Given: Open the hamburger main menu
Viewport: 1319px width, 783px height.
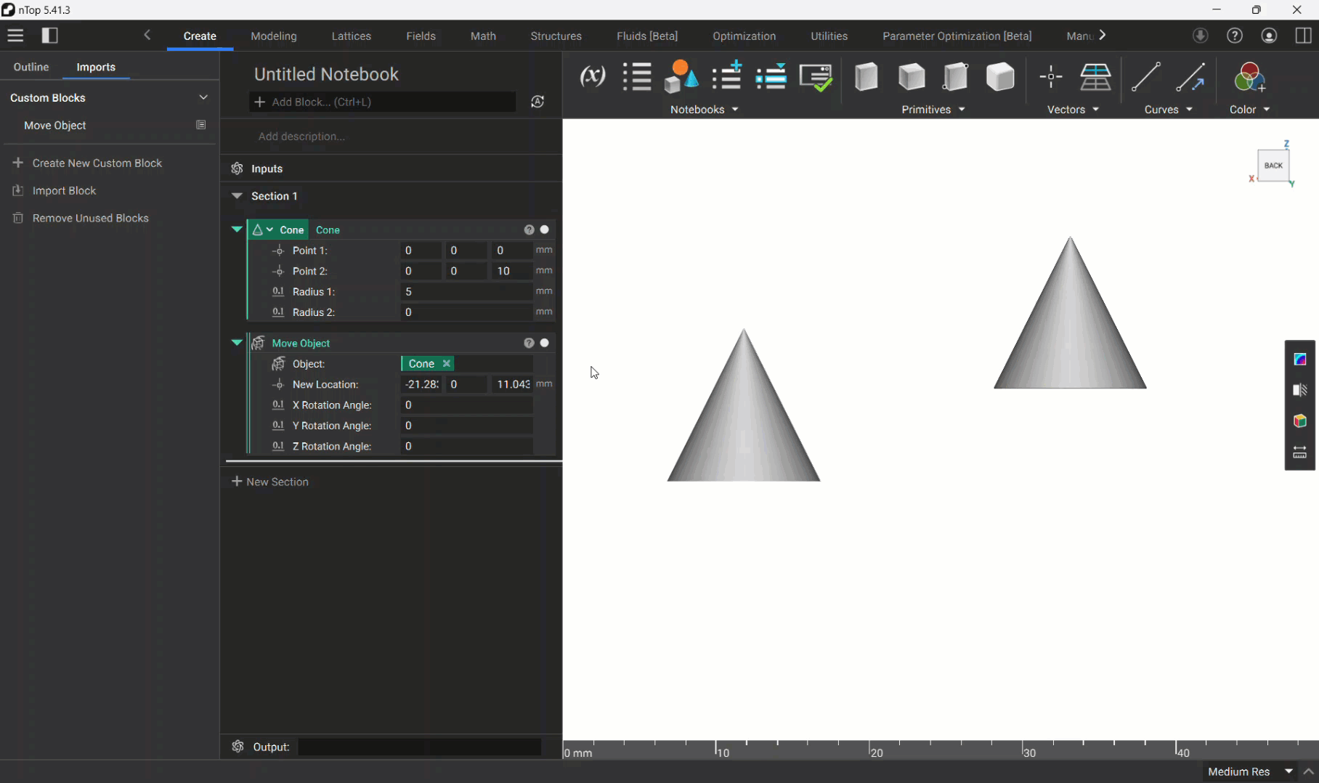Looking at the screenshot, I should click(15, 36).
